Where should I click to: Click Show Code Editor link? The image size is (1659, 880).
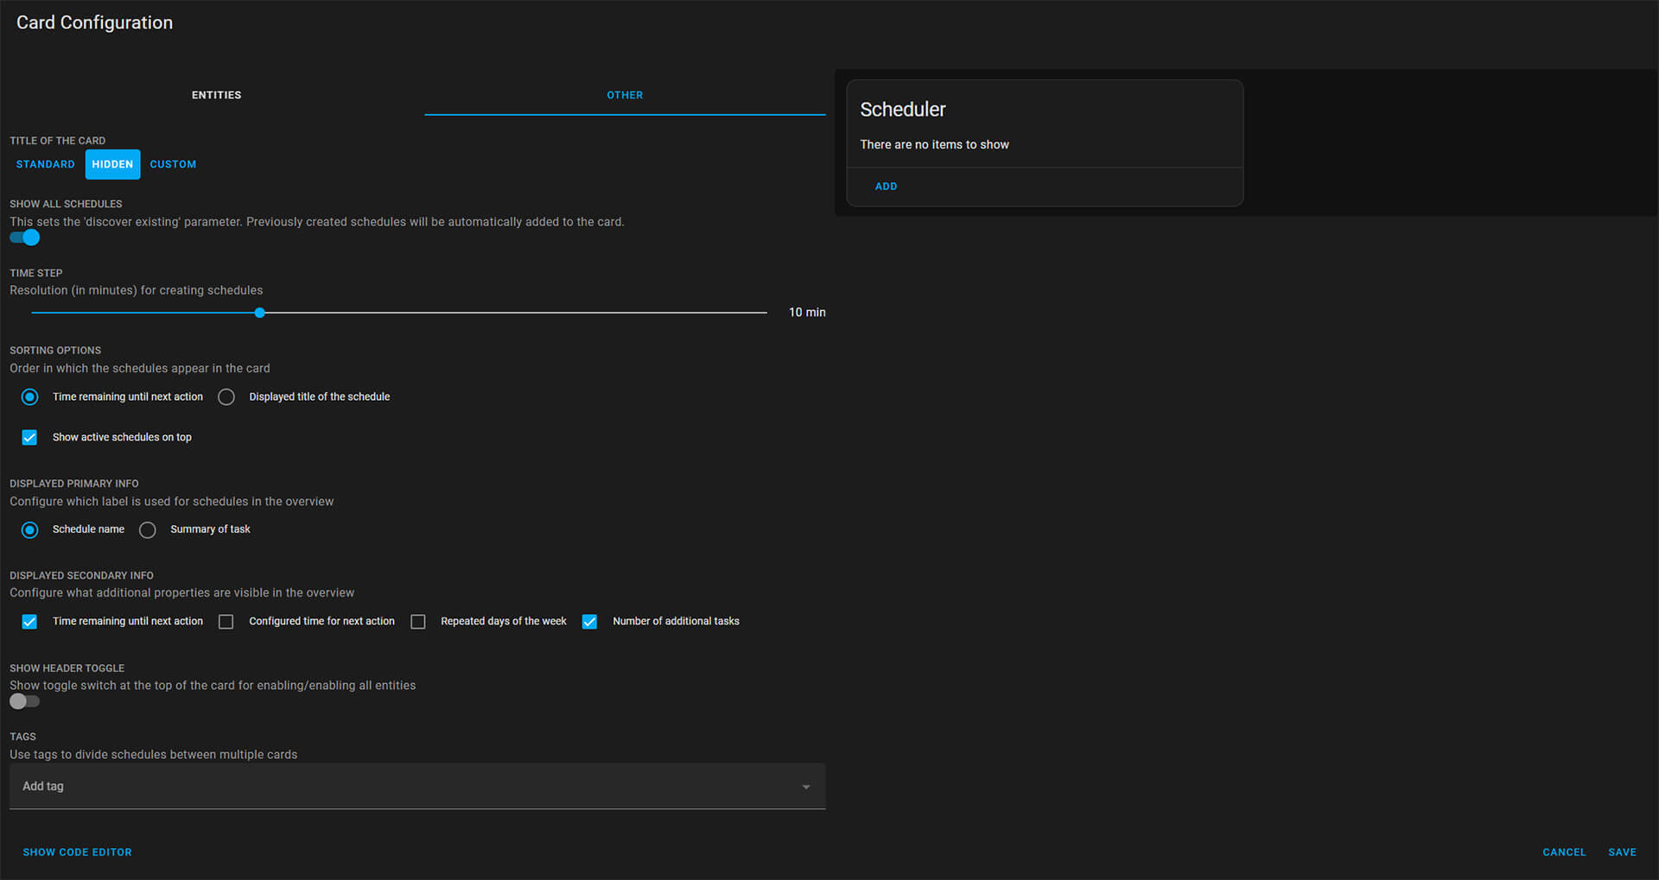point(77,852)
